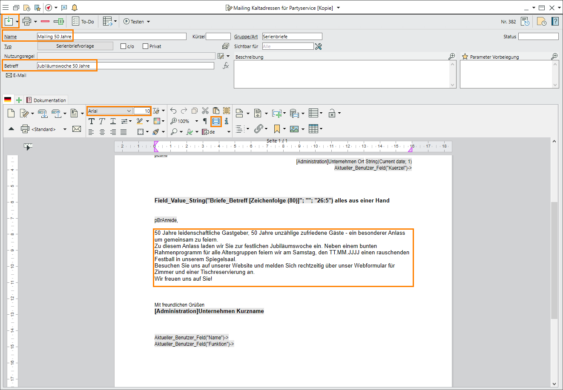Click into the Kürzel input field

[x=218, y=37]
